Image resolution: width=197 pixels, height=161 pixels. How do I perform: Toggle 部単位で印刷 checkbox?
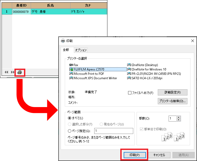[141, 129]
